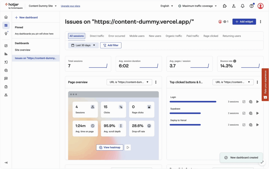Switch to the Rage clicked tab
The width and height of the screenshot is (269, 169).
[211, 36]
